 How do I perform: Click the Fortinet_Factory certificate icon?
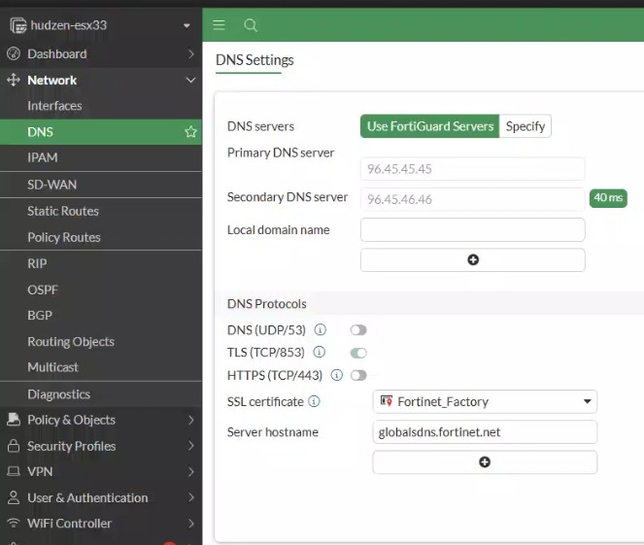point(387,401)
